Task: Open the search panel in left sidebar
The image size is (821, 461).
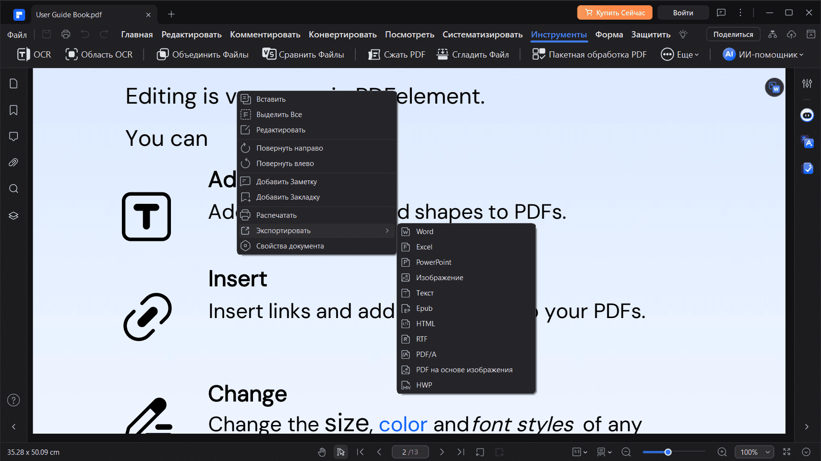Action: pos(13,189)
